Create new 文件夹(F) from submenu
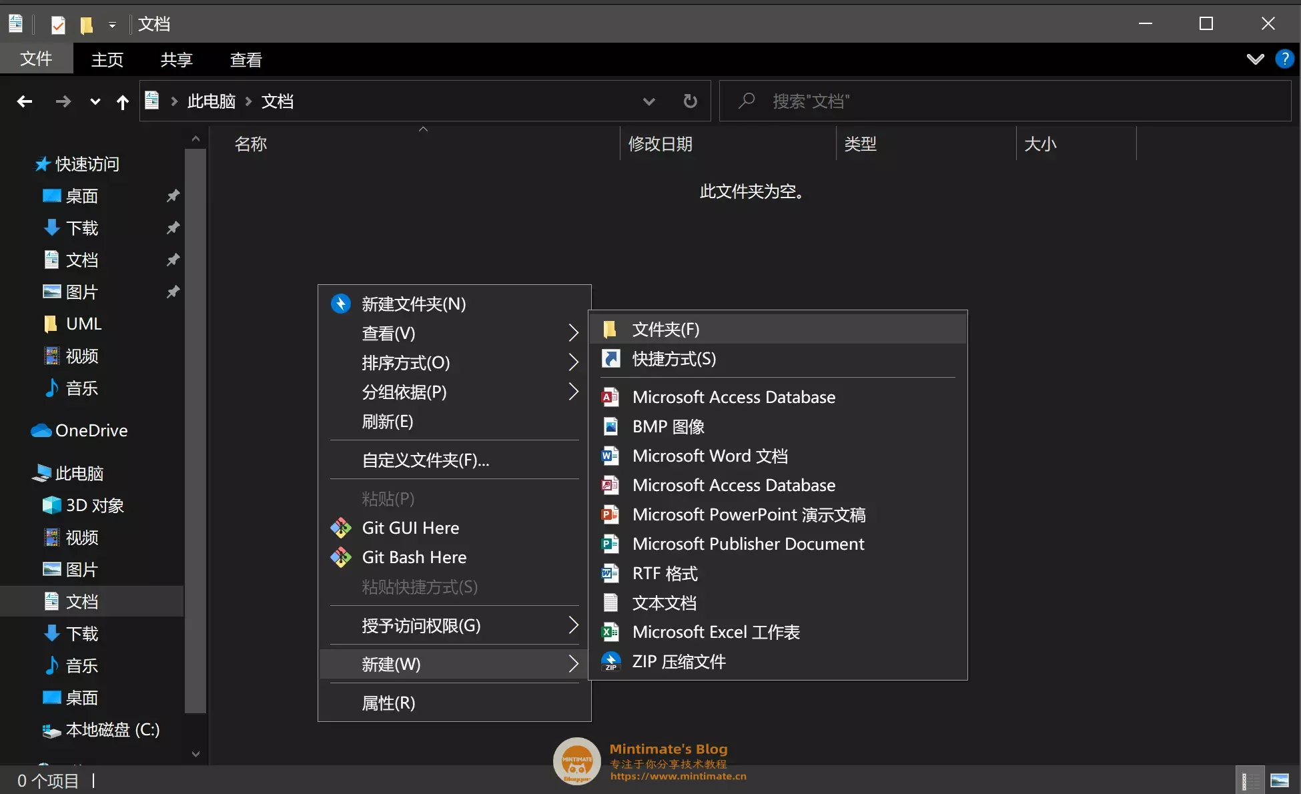1301x794 pixels. click(778, 330)
